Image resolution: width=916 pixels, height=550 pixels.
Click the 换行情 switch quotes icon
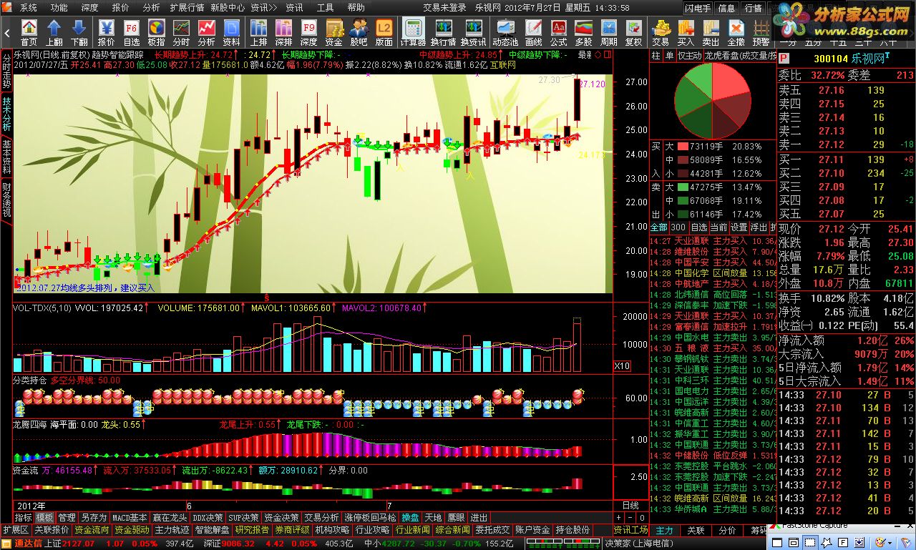click(443, 33)
